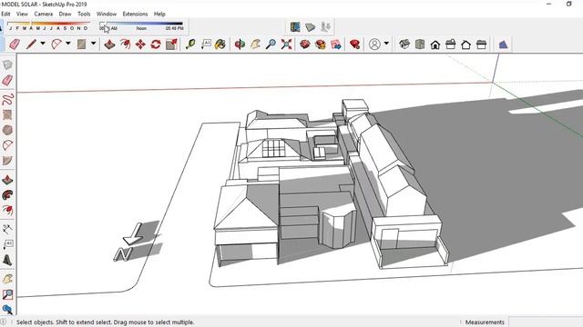583x327 pixels.
Task: Switch to Left view
Action: pyautogui.click(x=482, y=45)
